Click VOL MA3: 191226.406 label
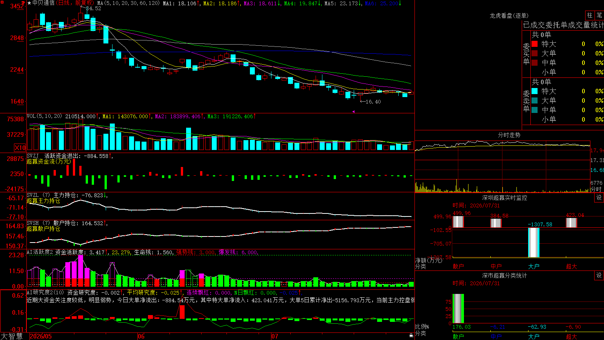Image resolution: width=604 pixels, height=340 pixels. pyautogui.click(x=231, y=116)
